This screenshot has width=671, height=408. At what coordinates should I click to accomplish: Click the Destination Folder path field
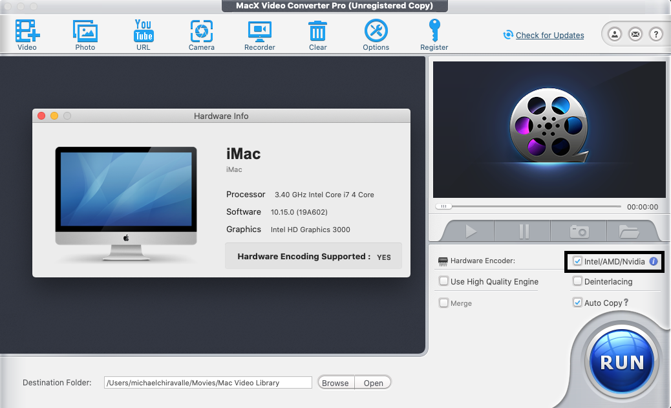(x=208, y=383)
